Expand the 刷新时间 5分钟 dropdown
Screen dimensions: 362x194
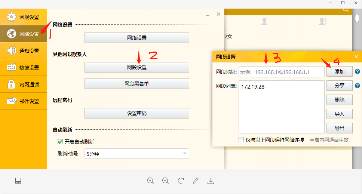pyautogui.click(x=136, y=154)
